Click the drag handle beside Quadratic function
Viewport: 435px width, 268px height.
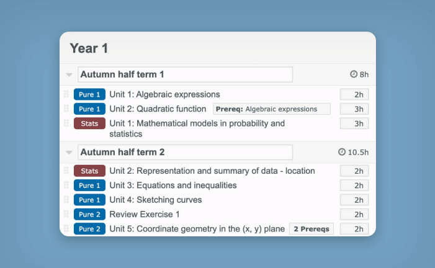point(66,109)
